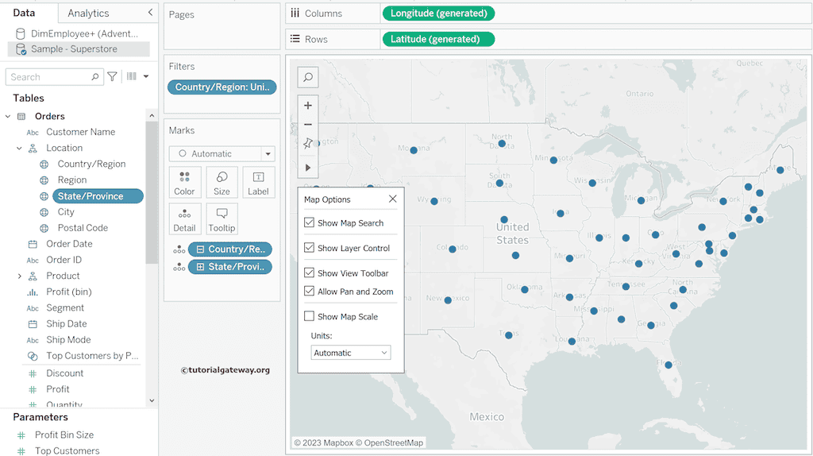Enable the Show Map Scale checkbox
813x456 pixels.
point(309,316)
